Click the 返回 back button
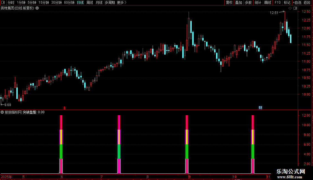 (x=307, y=2)
